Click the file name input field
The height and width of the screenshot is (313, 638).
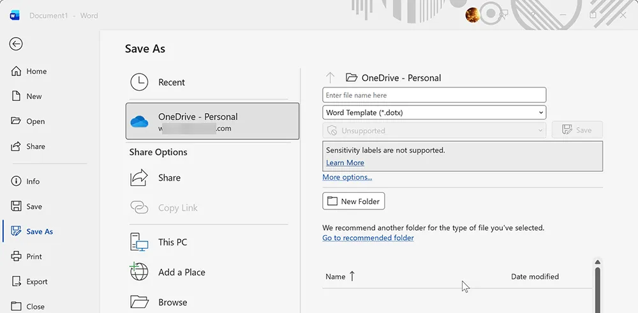[434, 95]
